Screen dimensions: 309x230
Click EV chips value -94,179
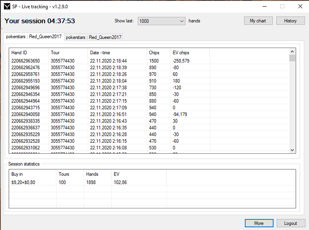180,114
